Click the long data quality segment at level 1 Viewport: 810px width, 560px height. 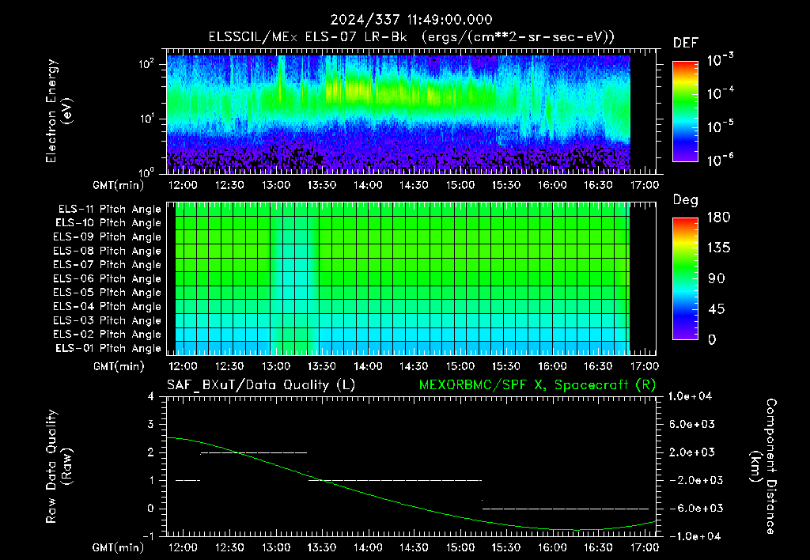396,480
